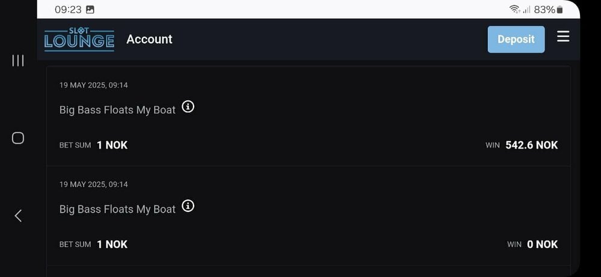Open Big Bass Floats My Boat entry that won 0 NOK
Image resolution: width=601 pixels, height=277 pixels.
pos(118,209)
